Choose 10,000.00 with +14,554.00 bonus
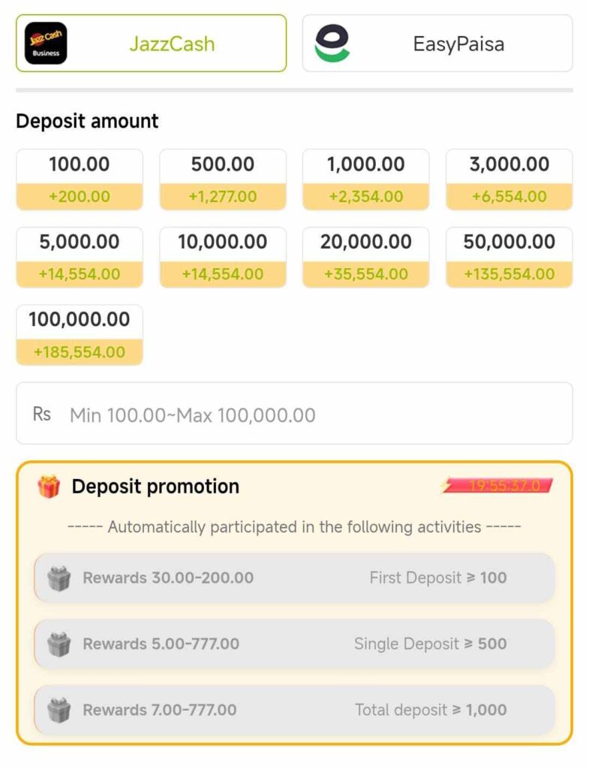The width and height of the screenshot is (589, 769). coord(223,257)
